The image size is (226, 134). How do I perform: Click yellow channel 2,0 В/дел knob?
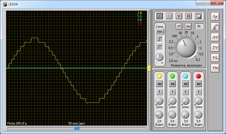pos(159,115)
